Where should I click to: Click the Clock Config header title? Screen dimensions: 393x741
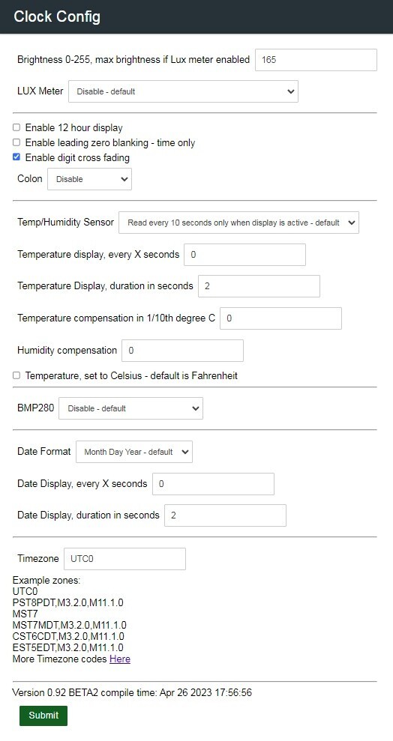(57, 16)
